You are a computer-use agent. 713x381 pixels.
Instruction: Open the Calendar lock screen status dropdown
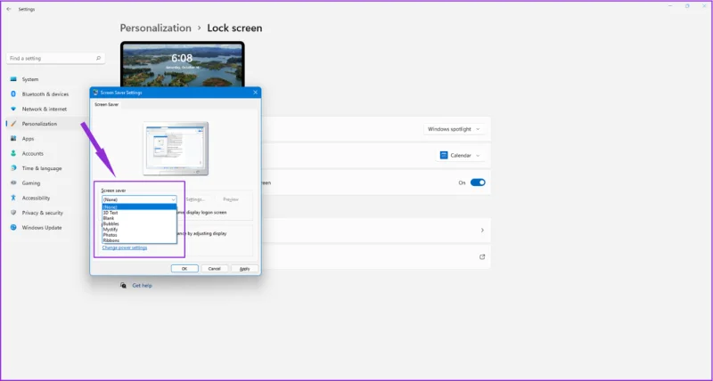point(460,155)
